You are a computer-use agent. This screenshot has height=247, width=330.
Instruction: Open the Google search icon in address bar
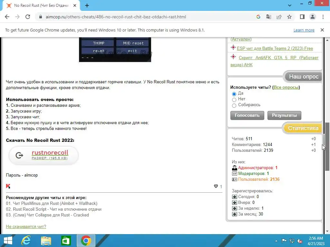[258, 17]
